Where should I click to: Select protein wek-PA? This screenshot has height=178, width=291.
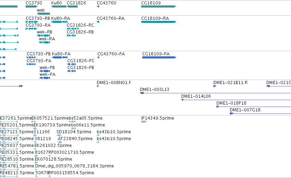pyautogui.click(x=48, y=74)
